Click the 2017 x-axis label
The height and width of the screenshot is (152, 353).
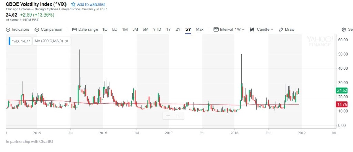point(169,133)
